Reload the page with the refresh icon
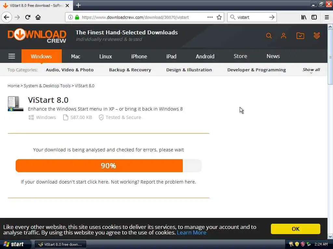The image size is (333, 249). click(x=28, y=18)
